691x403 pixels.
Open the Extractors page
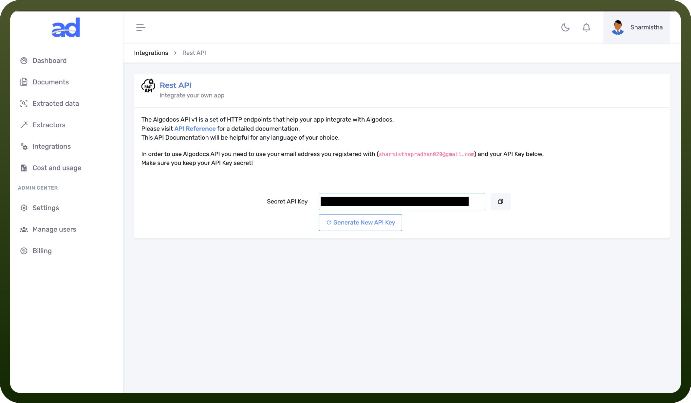tap(49, 125)
